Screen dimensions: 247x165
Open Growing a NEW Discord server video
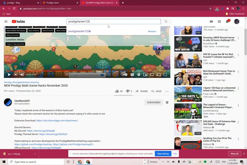coord(220,39)
